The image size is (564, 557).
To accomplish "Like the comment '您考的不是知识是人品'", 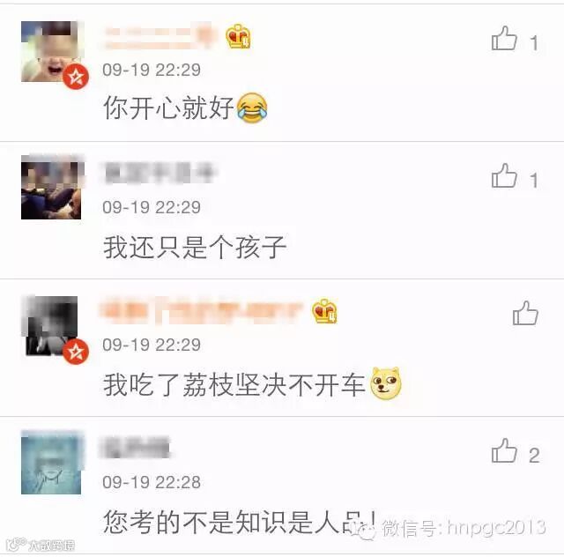I will [x=504, y=450].
